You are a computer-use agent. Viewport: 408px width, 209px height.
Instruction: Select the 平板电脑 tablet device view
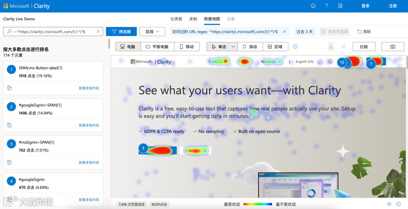coord(158,47)
